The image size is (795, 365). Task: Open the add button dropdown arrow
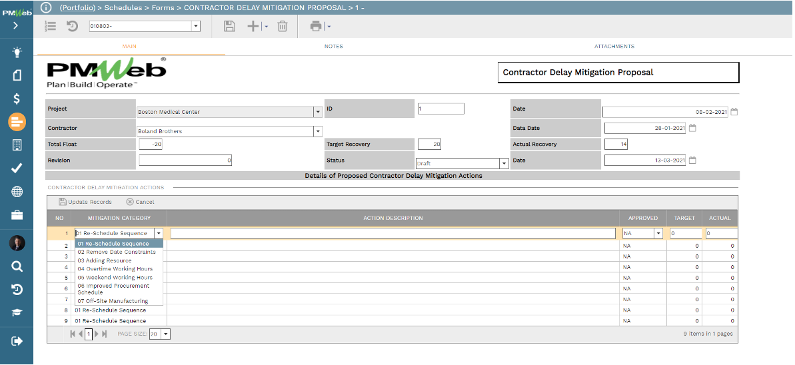266,27
